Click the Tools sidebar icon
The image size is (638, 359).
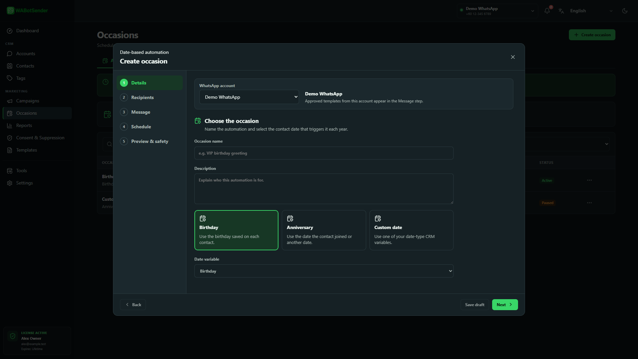point(10,171)
